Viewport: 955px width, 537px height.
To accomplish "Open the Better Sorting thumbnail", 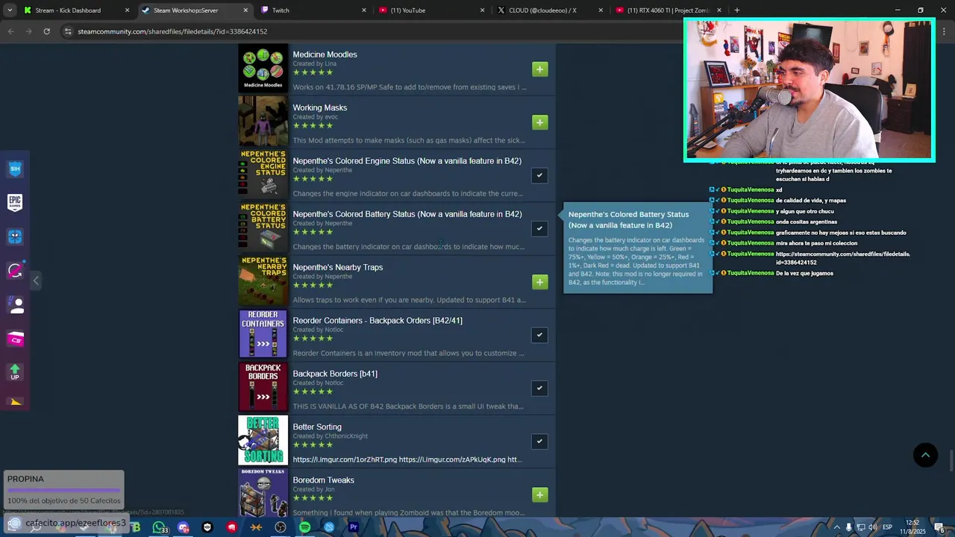I will point(263,440).
